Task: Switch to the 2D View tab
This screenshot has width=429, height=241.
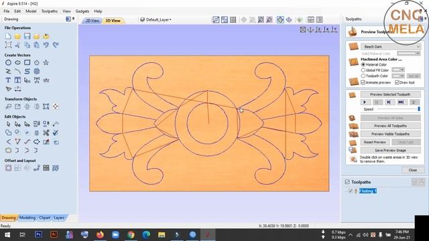Action: (x=93, y=21)
